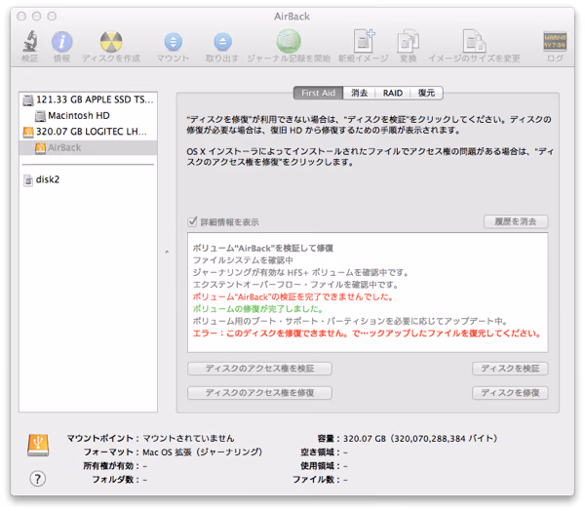Click the イメージのサイズを変更 icon
Viewport: 585px width, 511px height.
pyautogui.click(x=474, y=41)
